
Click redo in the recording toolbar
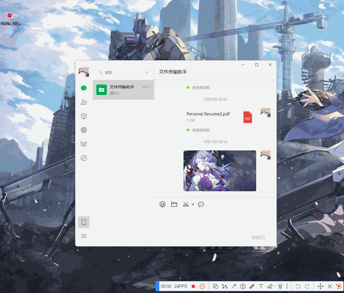point(307,286)
